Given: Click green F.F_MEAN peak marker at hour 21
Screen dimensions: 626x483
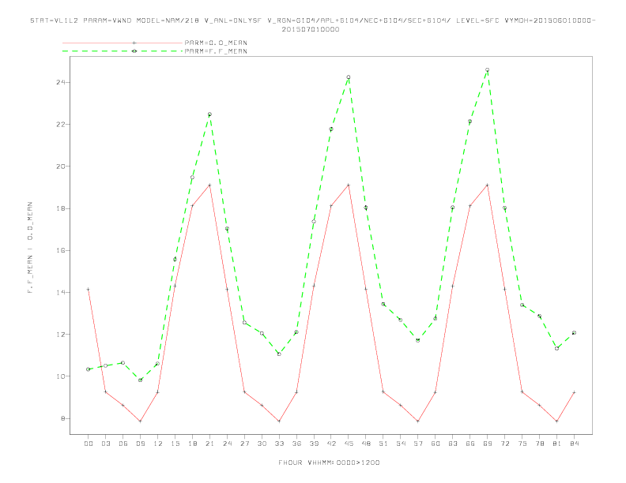Looking at the screenshot, I should (209, 114).
